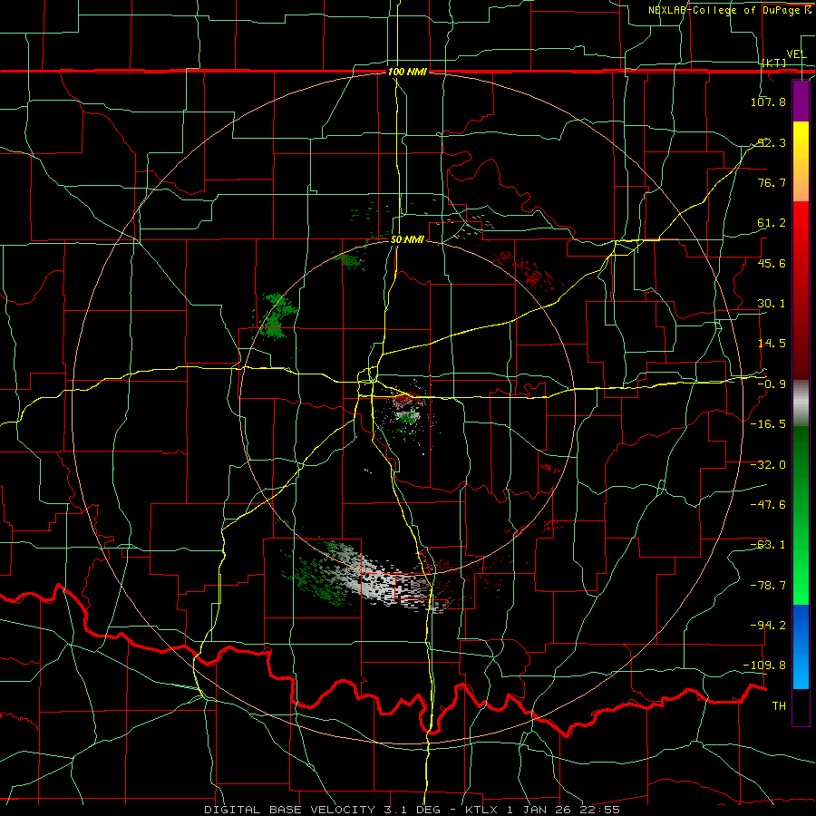The width and height of the screenshot is (816, 816).
Task: Select the 14.5 legend value
Action: tap(772, 344)
